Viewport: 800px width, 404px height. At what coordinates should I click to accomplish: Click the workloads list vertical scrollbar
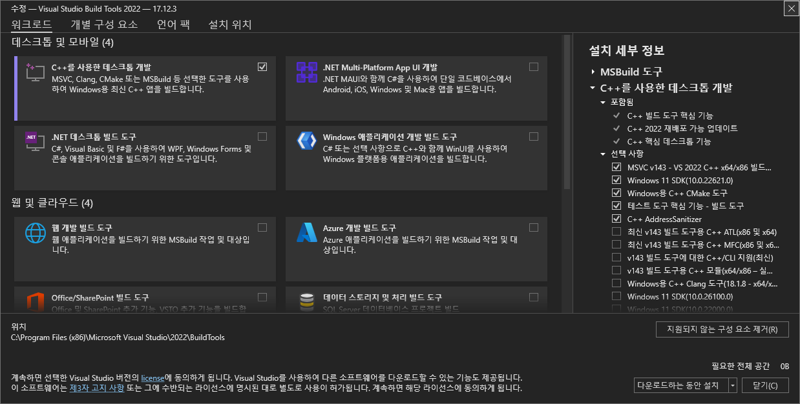(566, 112)
